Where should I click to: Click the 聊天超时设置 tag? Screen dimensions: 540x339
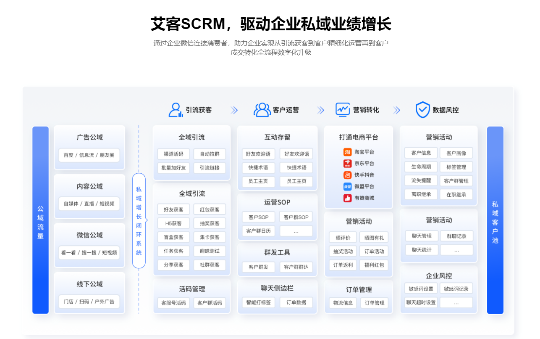(x=421, y=302)
